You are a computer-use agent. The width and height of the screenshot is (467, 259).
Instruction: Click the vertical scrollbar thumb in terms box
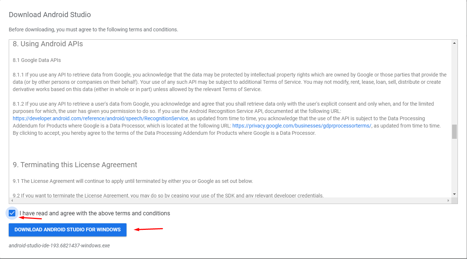(454, 132)
